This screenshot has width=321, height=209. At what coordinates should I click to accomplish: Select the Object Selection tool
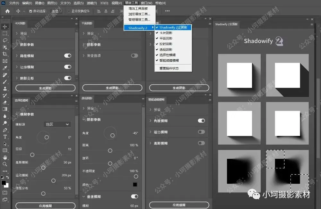coord(5,47)
